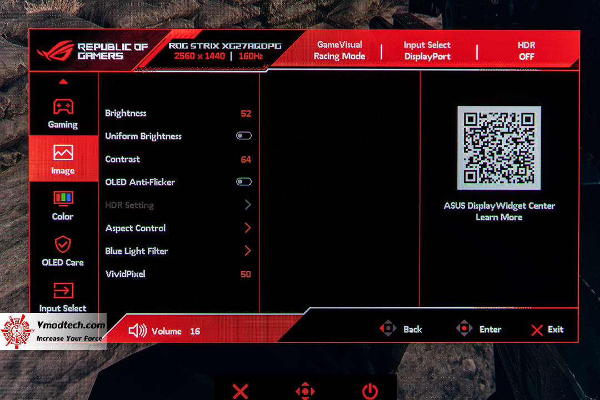Open the Gaming menu label

[x=63, y=124]
